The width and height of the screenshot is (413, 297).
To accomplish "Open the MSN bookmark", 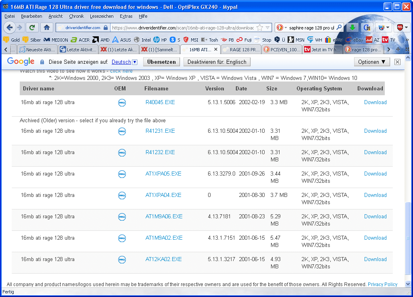I will coord(296,40).
